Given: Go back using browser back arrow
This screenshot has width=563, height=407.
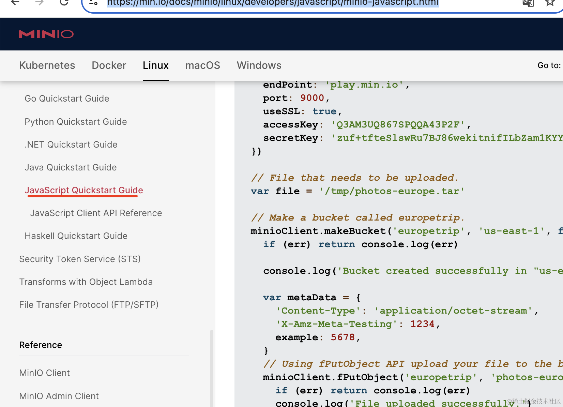Looking at the screenshot, I should (x=15, y=3).
